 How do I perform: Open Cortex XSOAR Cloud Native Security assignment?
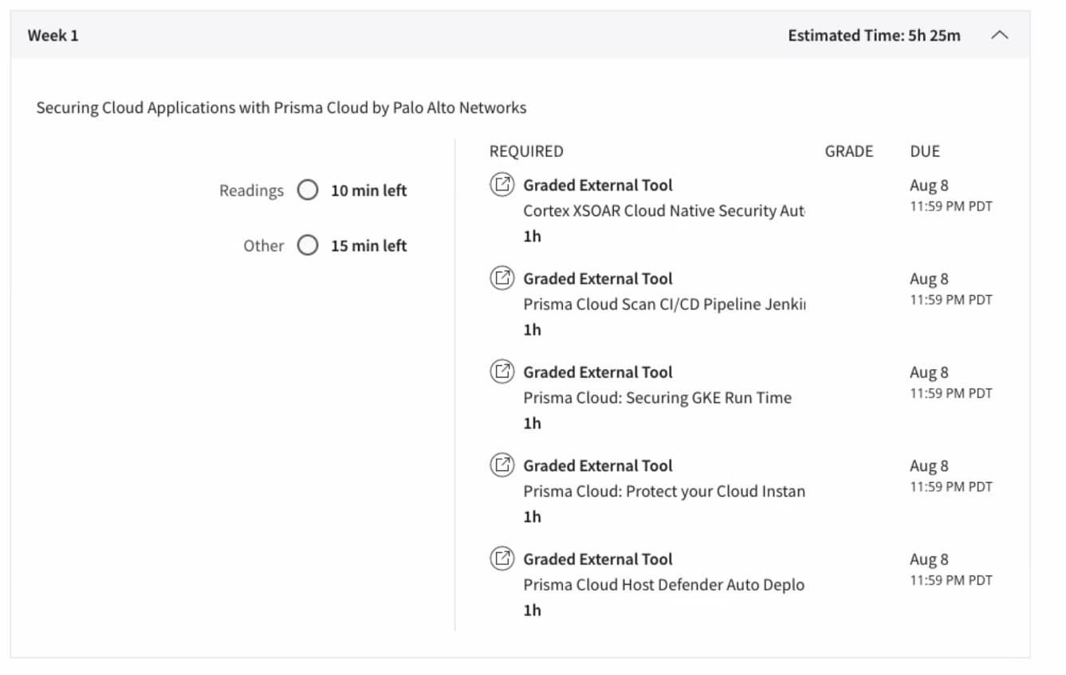pyautogui.click(x=663, y=211)
